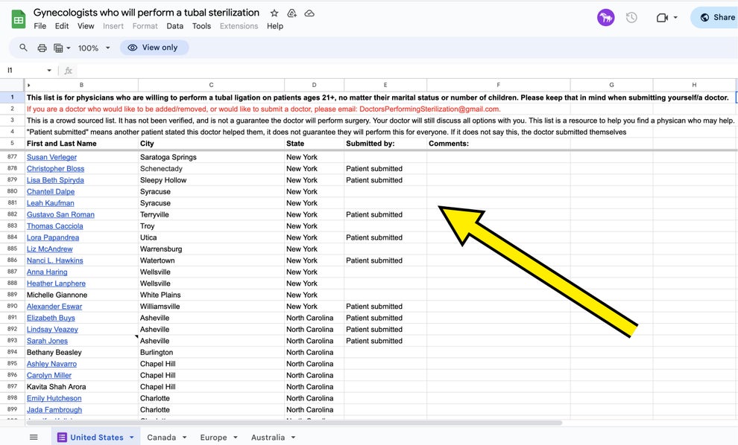Click the search menus magnifier icon
Screen dimensions: 738x445
(23, 48)
